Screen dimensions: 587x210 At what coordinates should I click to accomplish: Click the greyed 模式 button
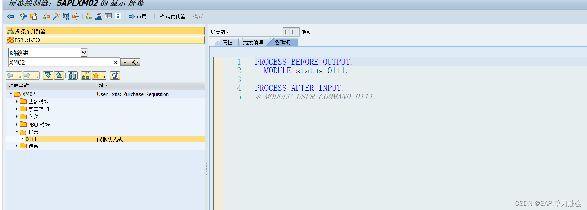tap(198, 16)
